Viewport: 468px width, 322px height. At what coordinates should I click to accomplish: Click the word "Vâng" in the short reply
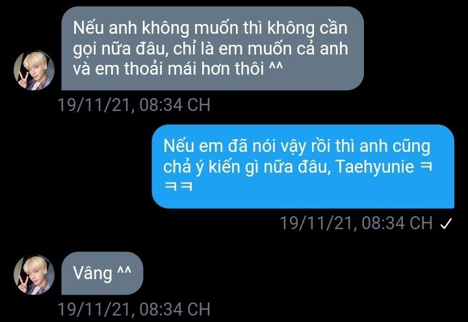click(x=92, y=273)
